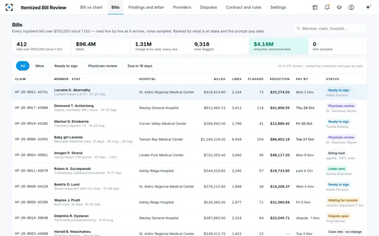Viewport: 379px width, 236px height.
Task: Select the Bills tab
Action: point(115,7)
